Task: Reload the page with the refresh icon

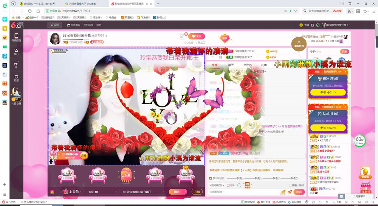Action: (30, 11)
